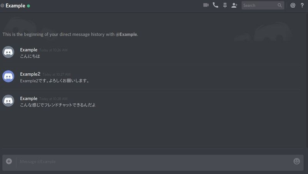Viewport: 308px width, 174px height.
Task: Click the magnifying glass in the search box
Action: [280, 5]
